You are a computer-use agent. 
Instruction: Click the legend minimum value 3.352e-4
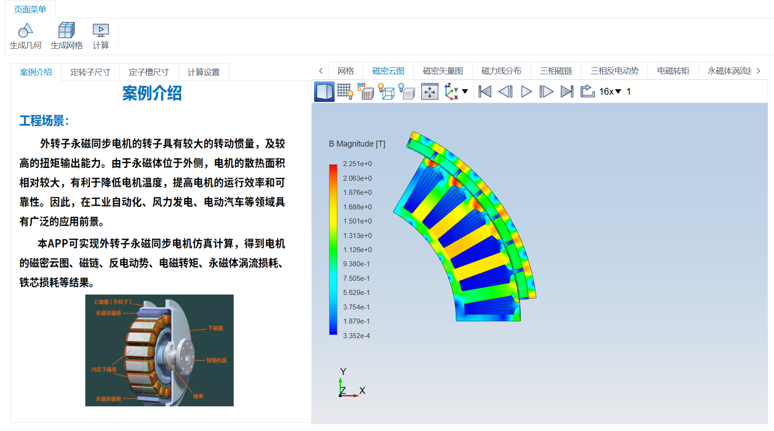(356, 336)
